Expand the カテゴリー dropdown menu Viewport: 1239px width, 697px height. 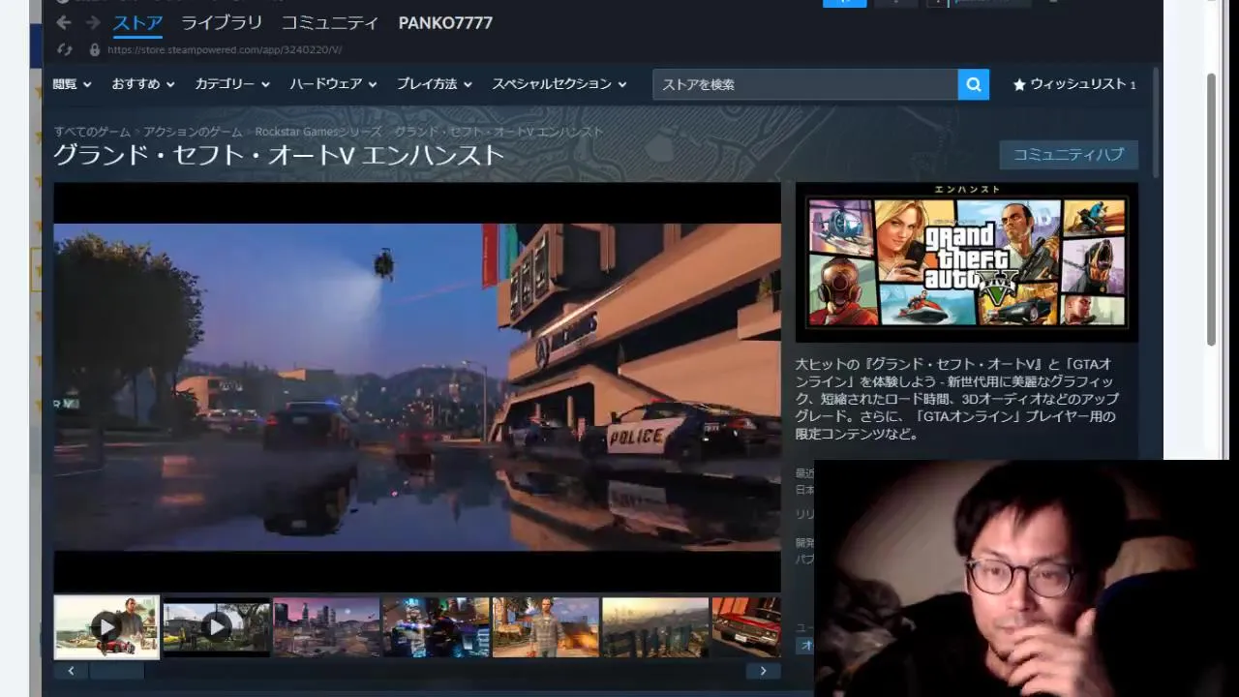[232, 84]
